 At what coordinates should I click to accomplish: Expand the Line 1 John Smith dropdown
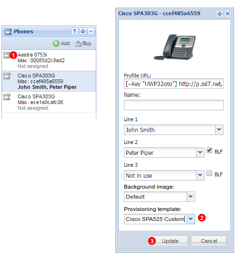pos(219,130)
